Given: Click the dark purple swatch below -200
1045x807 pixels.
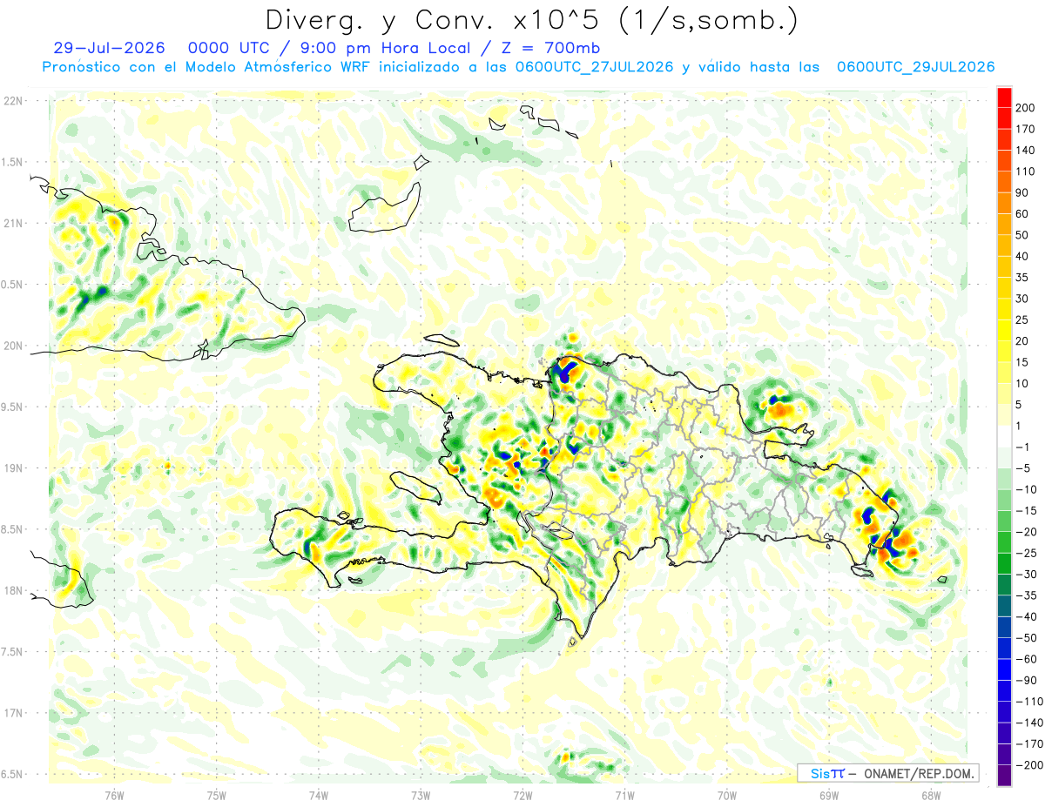Looking at the screenshot, I should [x=1005, y=776].
